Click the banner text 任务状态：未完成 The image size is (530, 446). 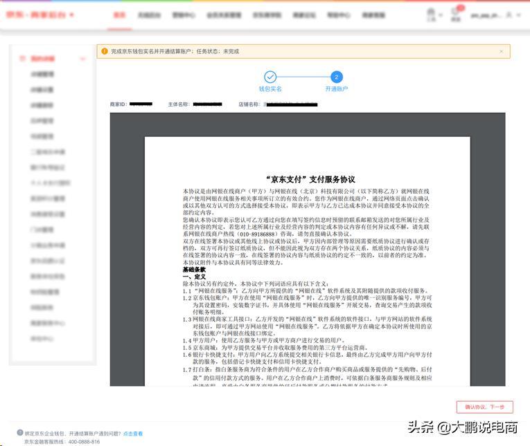[218, 51]
